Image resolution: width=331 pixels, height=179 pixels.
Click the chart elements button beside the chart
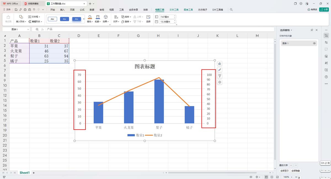point(220,64)
